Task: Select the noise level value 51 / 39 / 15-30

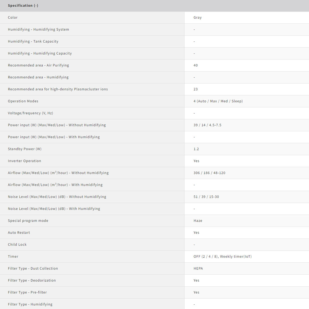Action: tap(206, 197)
